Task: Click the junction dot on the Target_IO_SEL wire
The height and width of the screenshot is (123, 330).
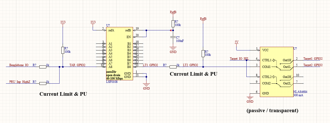Action: (x=247, y=60)
